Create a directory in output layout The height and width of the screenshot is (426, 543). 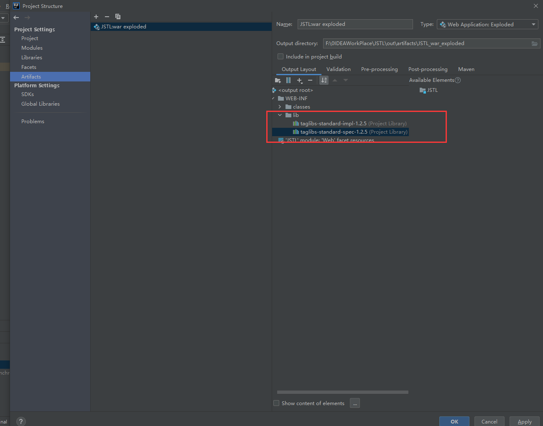(278, 80)
